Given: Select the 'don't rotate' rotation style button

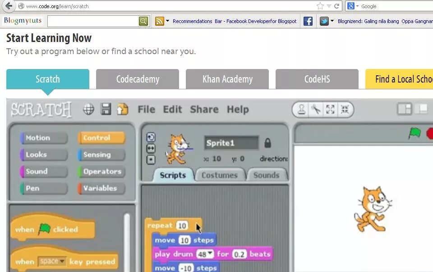Looking at the screenshot, I should [x=151, y=160].
